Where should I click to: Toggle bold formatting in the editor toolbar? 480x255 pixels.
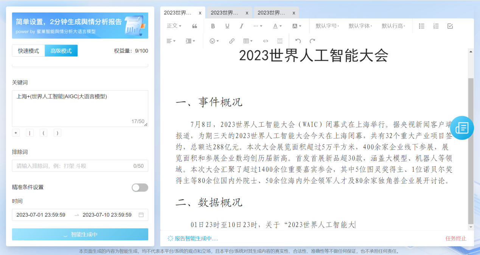point(213,26)
